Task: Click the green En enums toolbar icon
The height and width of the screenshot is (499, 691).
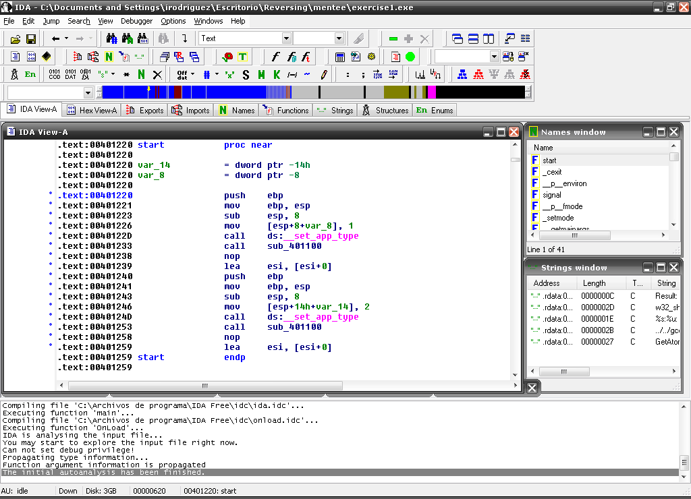Action: (30, 74)
